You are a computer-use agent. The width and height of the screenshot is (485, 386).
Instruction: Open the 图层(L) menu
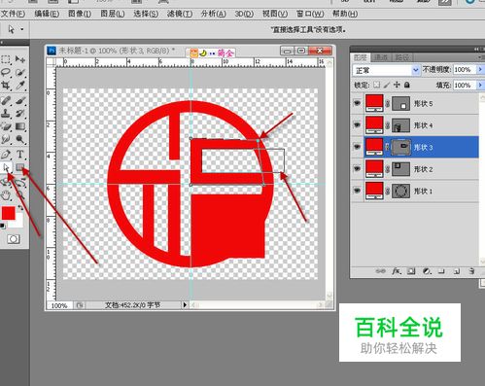pos(113,14)
